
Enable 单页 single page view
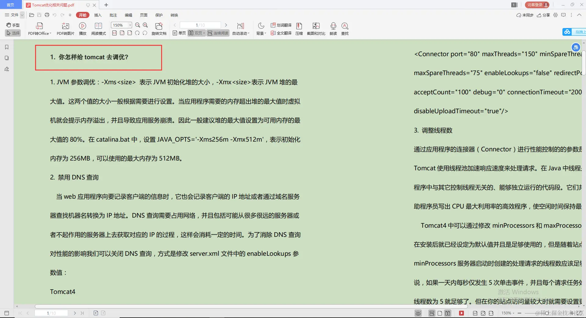tap(179, 33)
